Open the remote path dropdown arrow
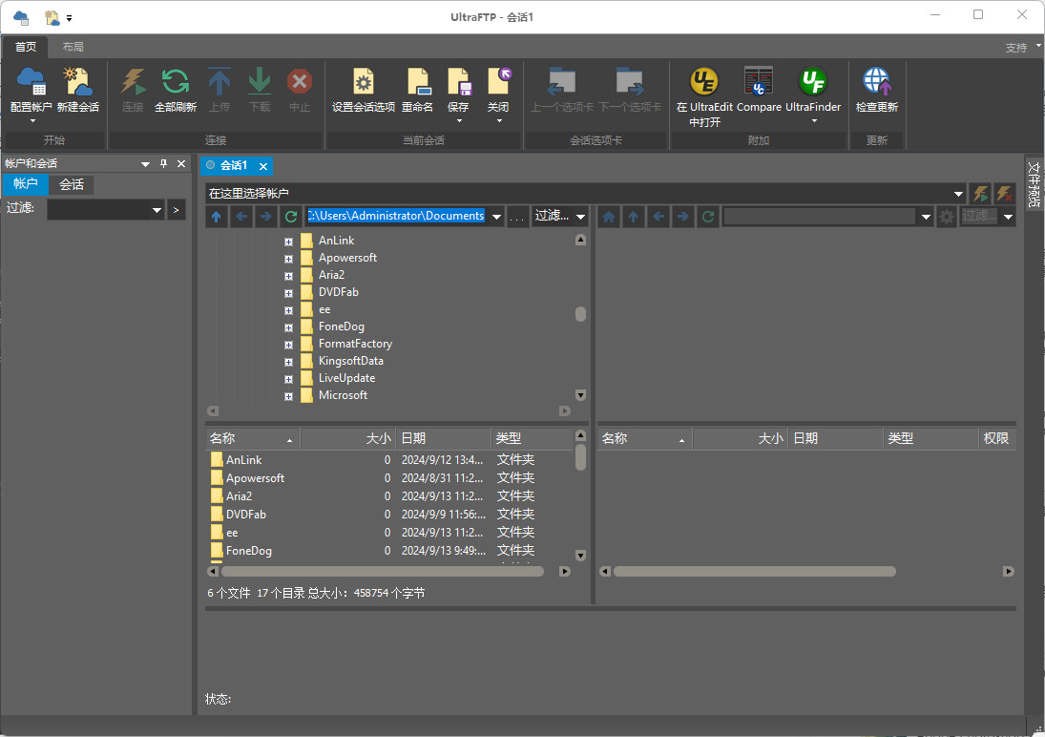The height and width of the screenshot is (737, 1045). [x=926, y=217]
